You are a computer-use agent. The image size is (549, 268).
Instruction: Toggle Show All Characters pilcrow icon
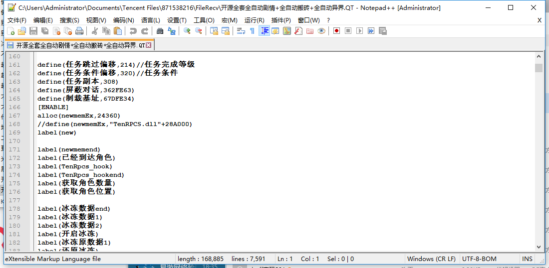tap(252, 31)
